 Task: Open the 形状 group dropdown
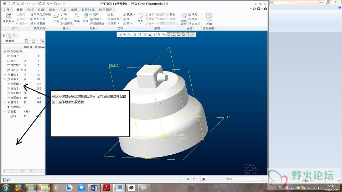coord(93,28)
